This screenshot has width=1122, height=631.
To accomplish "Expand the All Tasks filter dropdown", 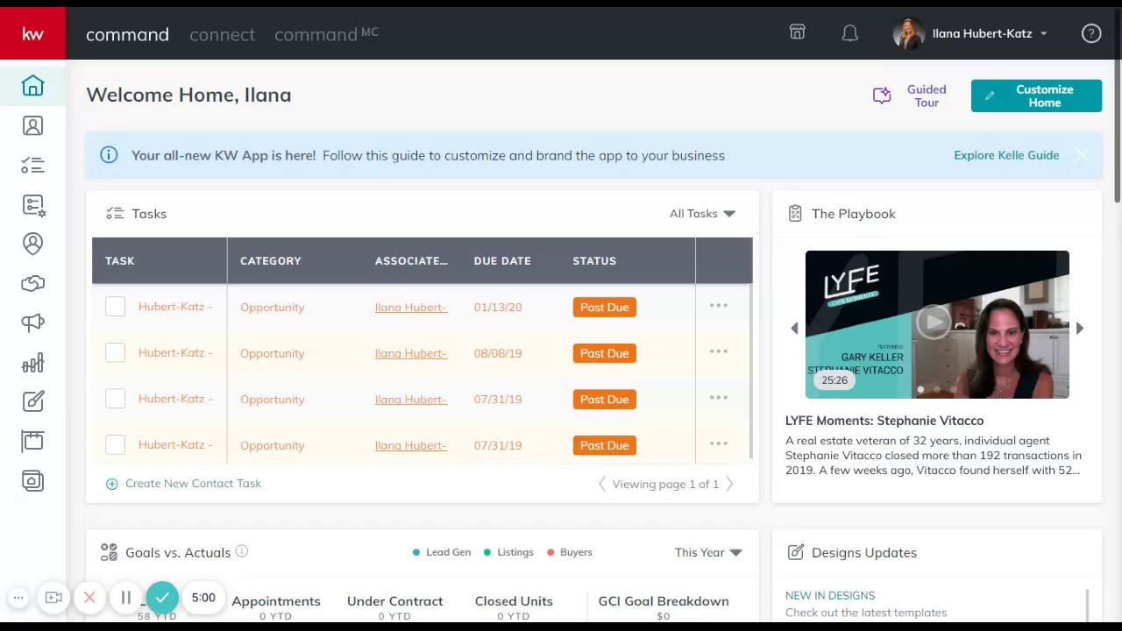I will (x=702, y=214).
